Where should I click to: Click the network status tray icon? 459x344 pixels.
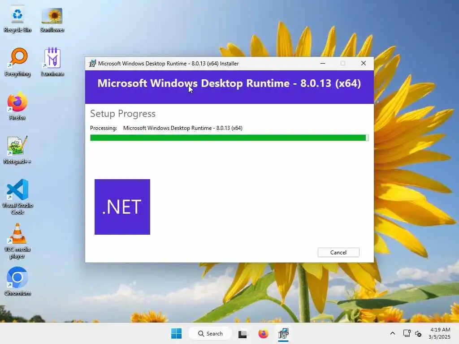point(407,333)
